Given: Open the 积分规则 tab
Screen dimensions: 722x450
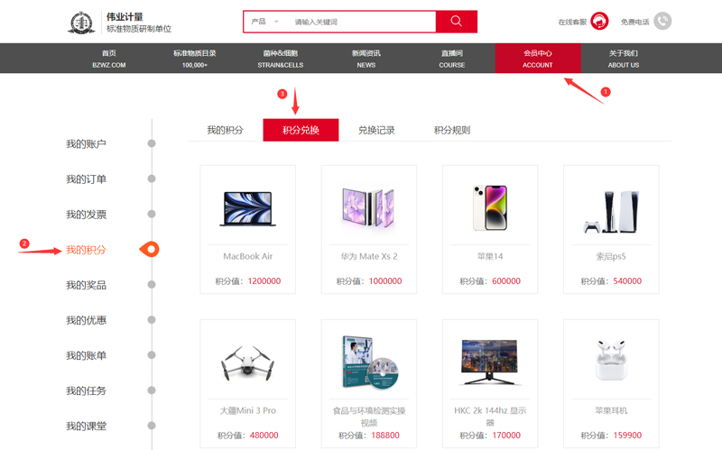Looking at the screenshot, I should [452, 130].
